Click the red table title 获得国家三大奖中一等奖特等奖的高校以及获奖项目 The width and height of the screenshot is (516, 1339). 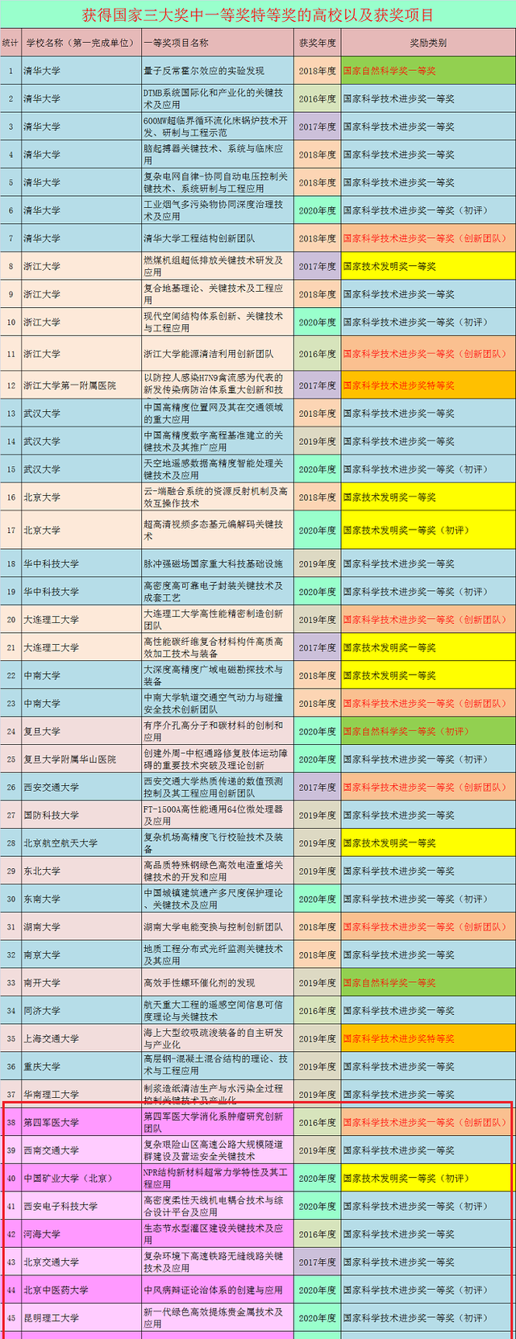coord(258,15)
